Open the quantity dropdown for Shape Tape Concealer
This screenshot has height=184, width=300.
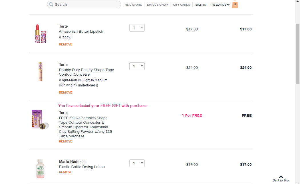coord(137,66)
